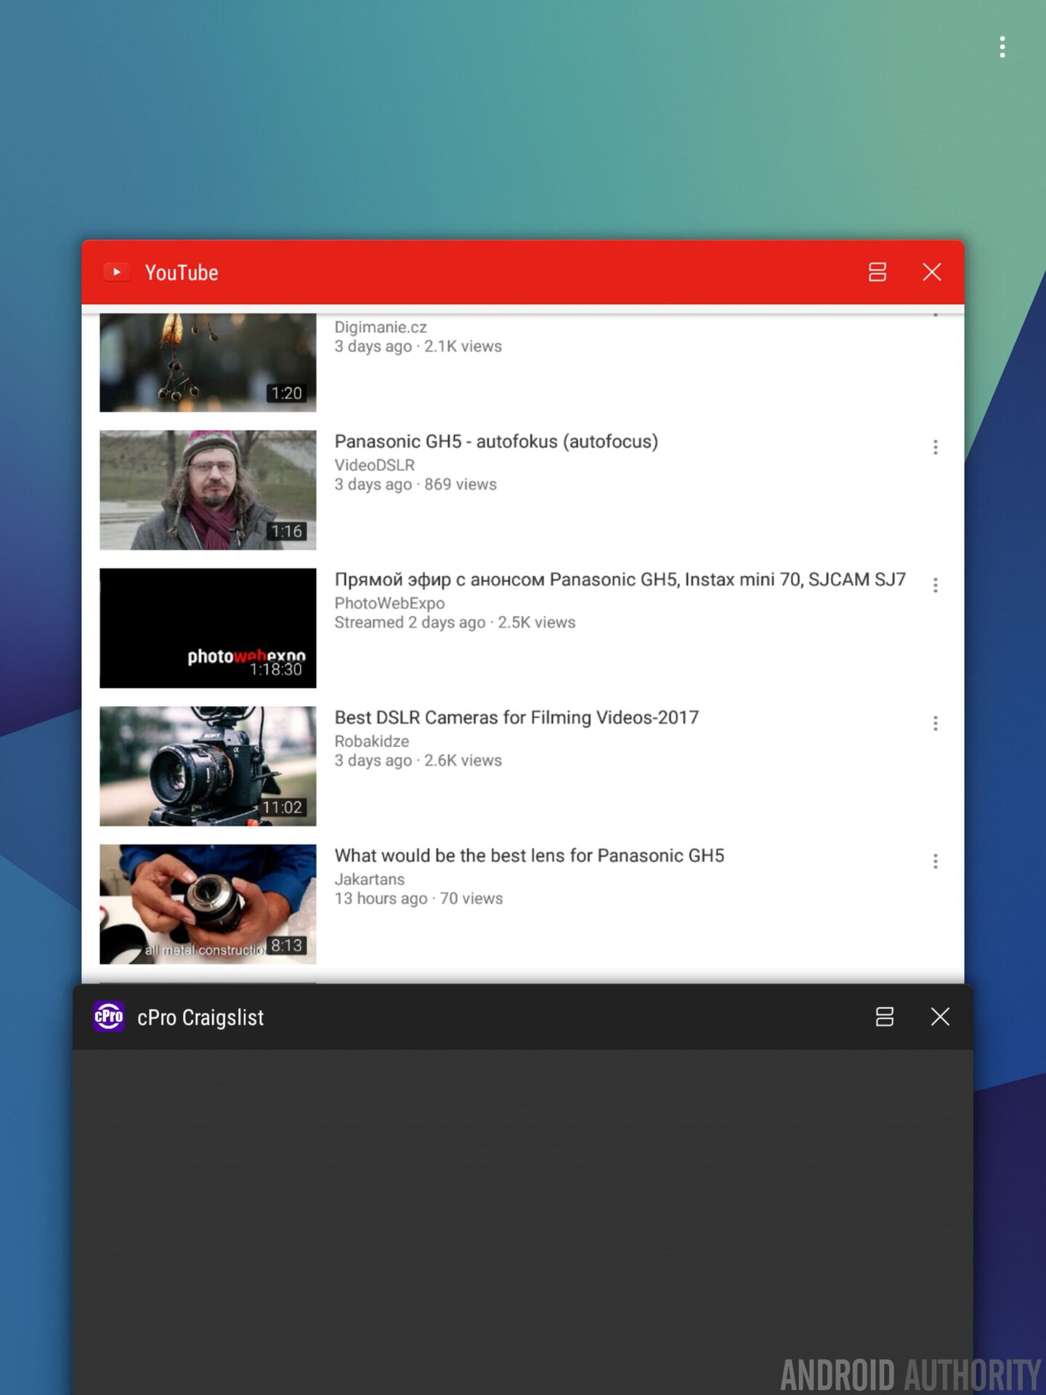Open options for Best DSLR Cameras video
The width and height of the screenshot is (1046, 1395).
(935, 724)
